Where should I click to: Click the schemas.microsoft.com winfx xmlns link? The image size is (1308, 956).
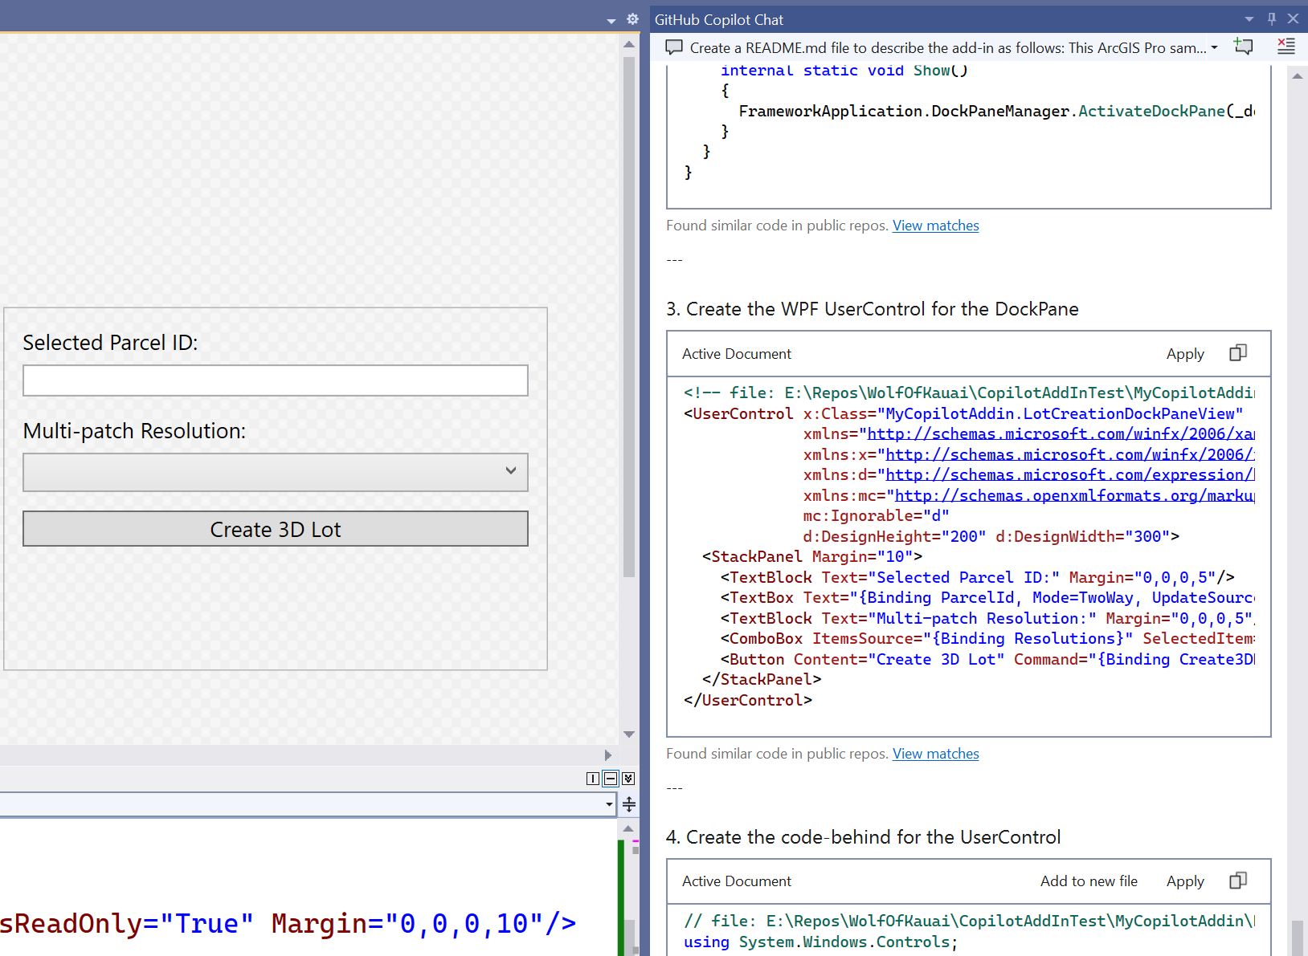[1061, 434]
